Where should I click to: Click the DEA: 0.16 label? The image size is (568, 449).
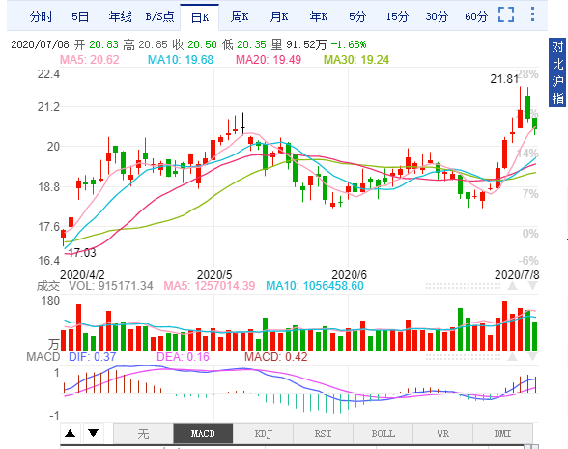[183, 357]
